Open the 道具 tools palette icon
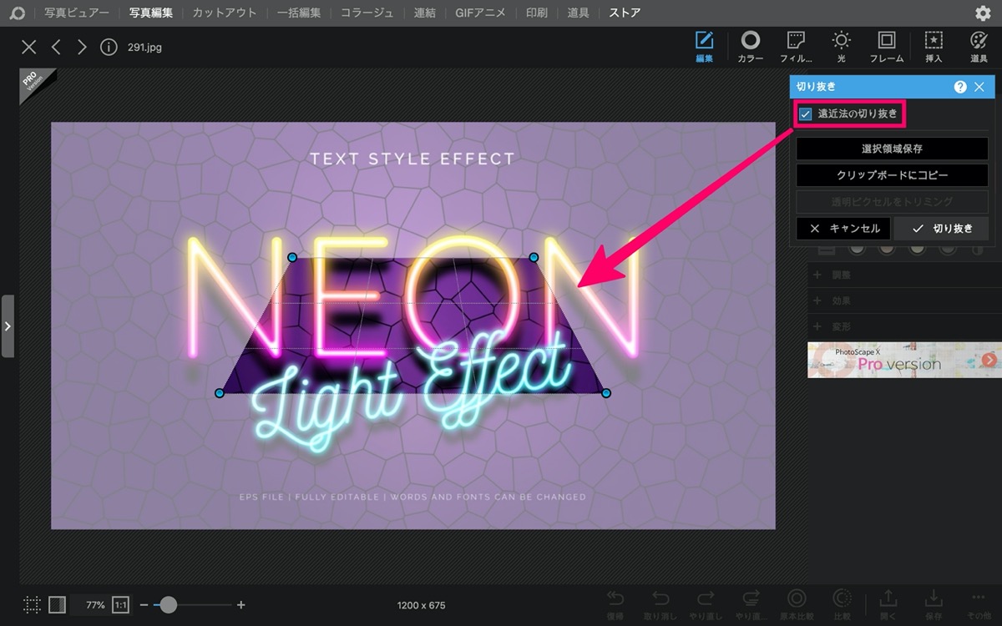 coord(979,40)
